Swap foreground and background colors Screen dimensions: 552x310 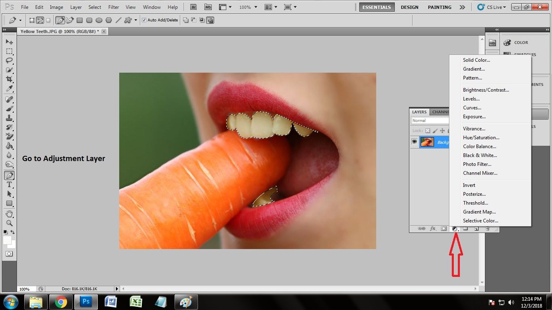coord(13,232)
